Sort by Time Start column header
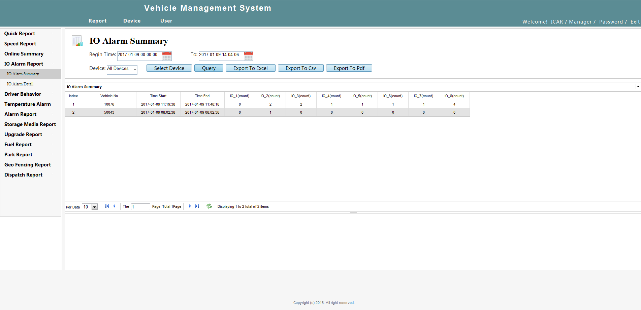The width and height of the screenshot is (641, 310). pyautogui.click(x=158, y=96)
